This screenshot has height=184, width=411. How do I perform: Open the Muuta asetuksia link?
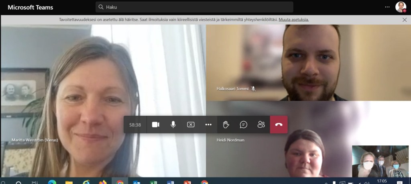[x=294, y=19]
